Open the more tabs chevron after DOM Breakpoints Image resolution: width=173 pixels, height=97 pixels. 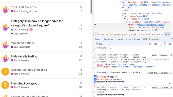[x=172, y=38]
